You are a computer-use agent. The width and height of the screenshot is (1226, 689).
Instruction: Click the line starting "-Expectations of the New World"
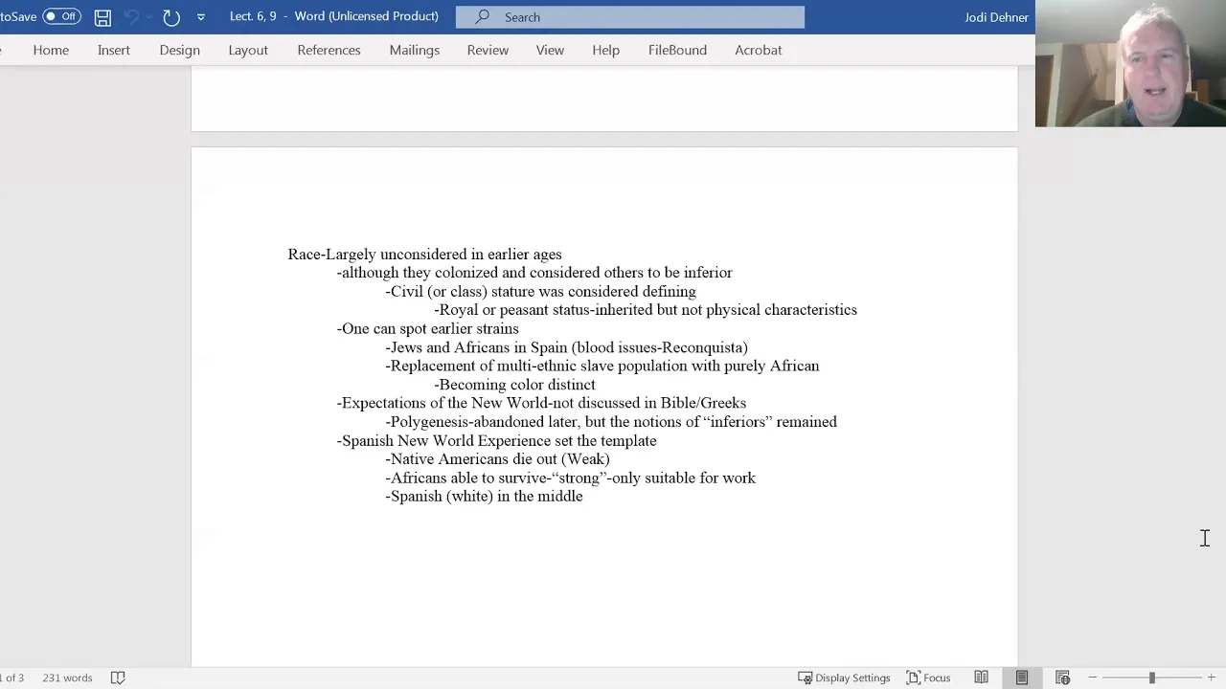point(541,404)
